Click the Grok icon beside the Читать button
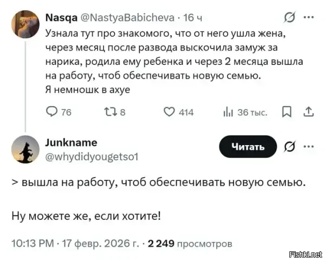 tap(289, 147)
